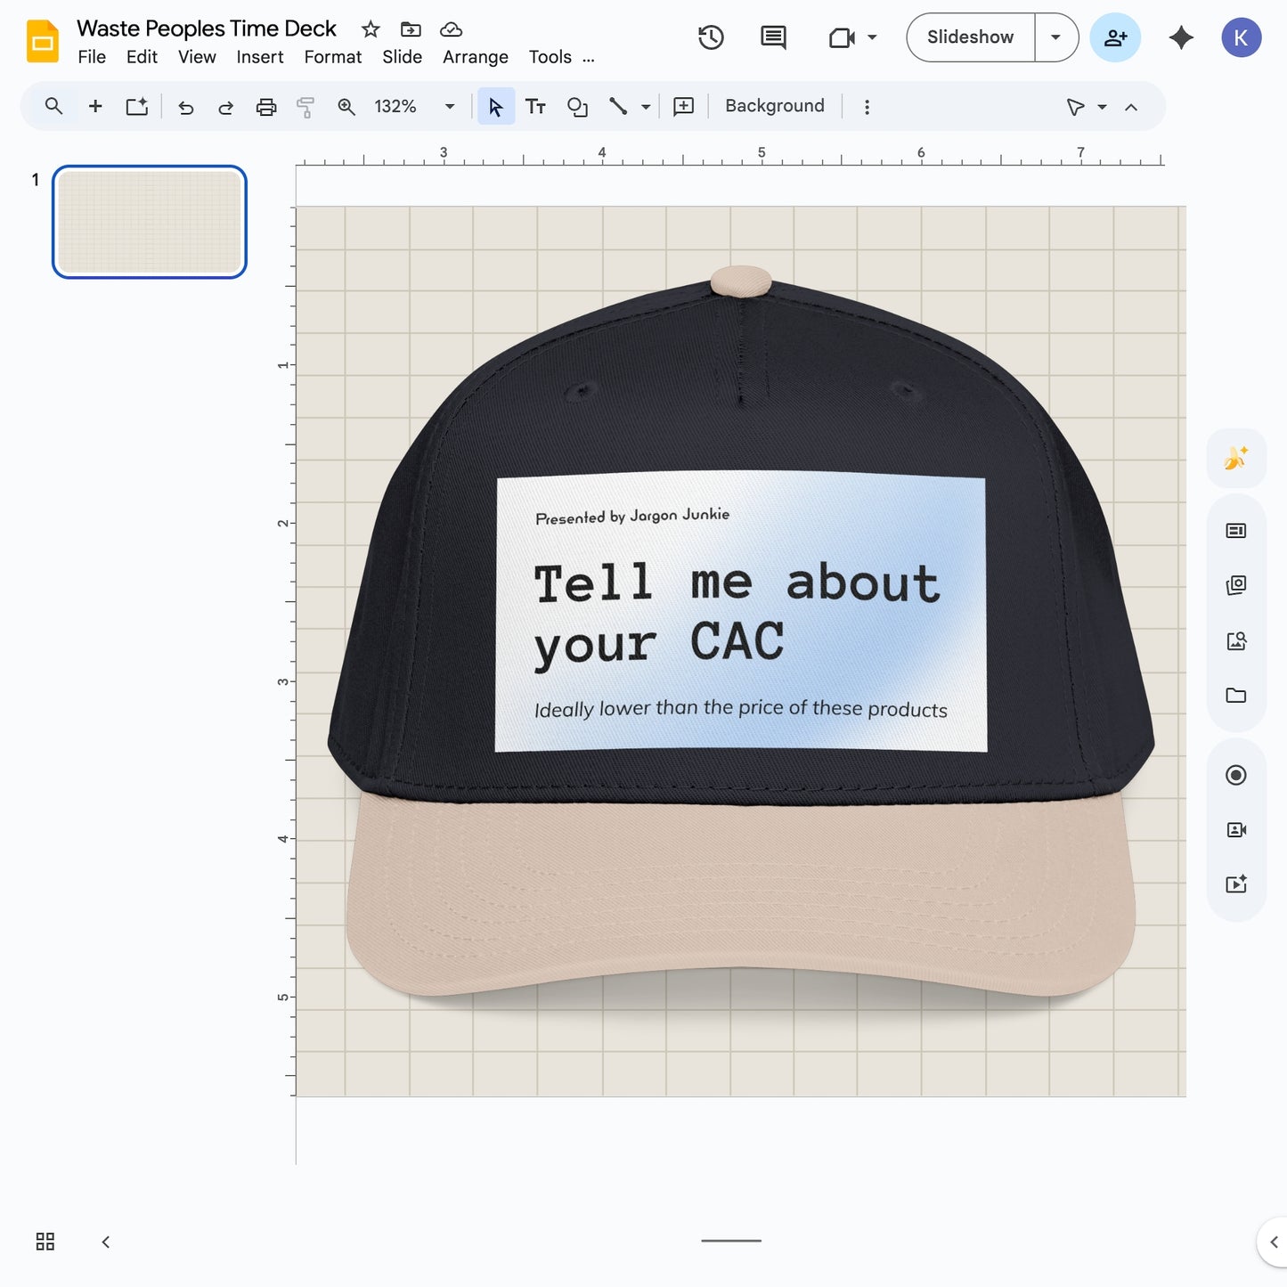Open the Slideshow options dropdown arrow

pos(1055,37)
